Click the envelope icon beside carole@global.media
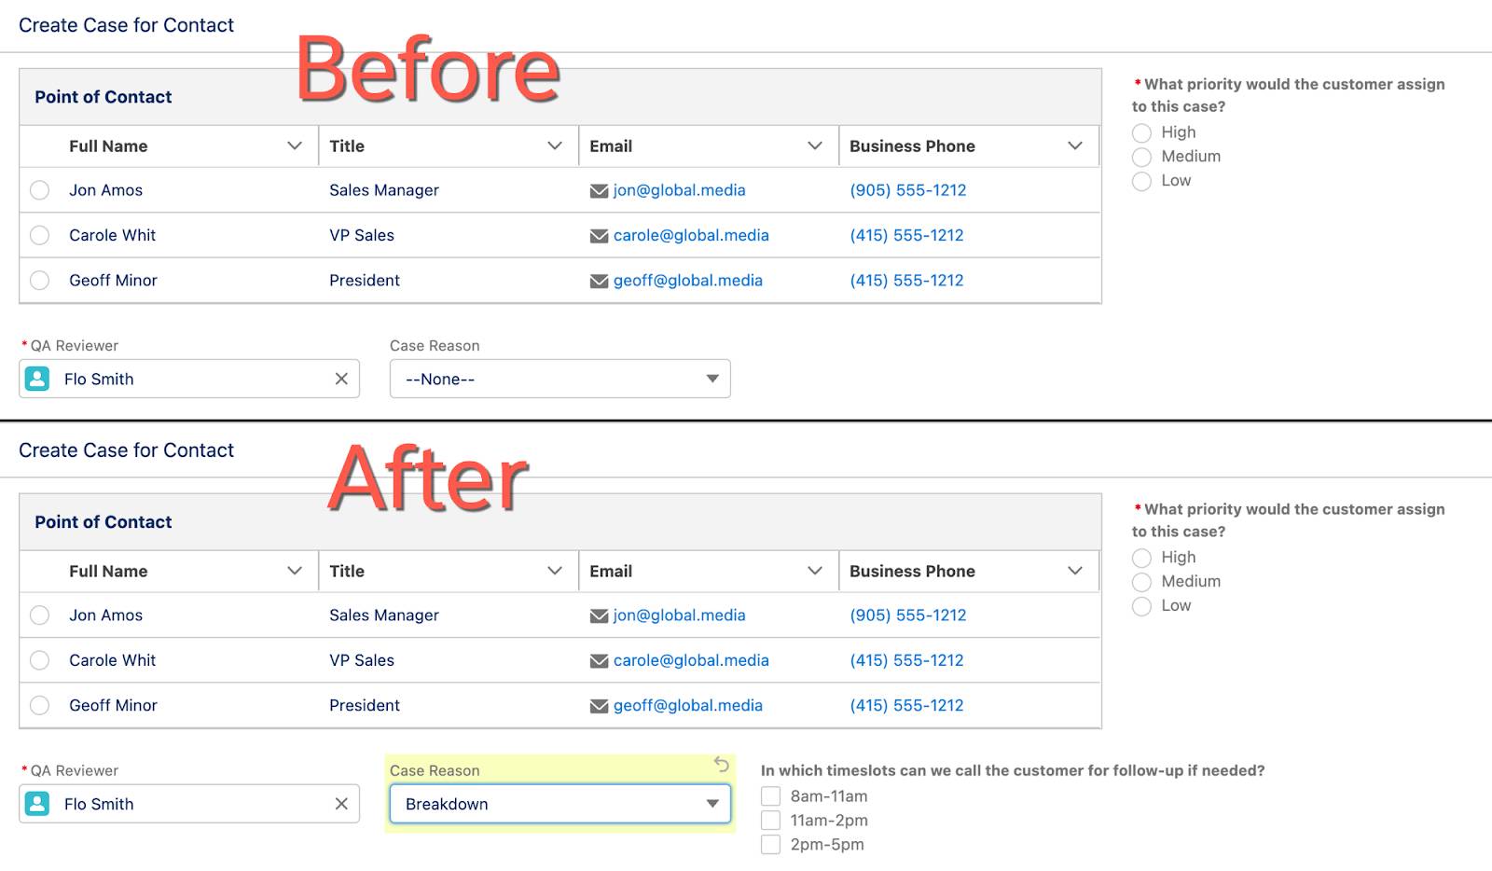1492x871 pixels. (x=598, y=235)
